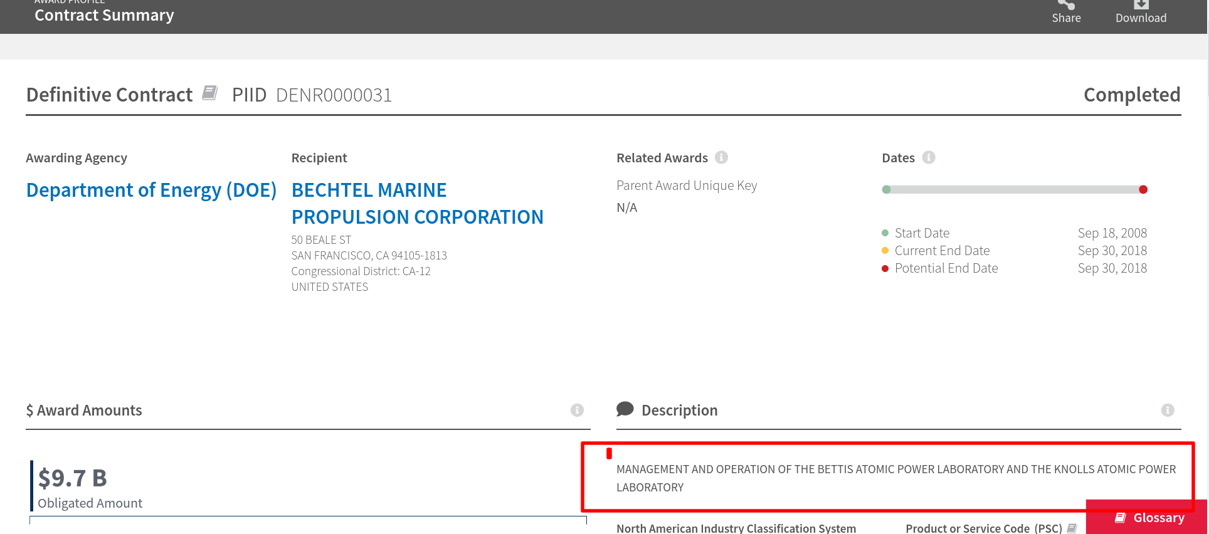Screen dimensions: 1209x534
Task: Click the Download icon in header
Action: point(1141,4)
